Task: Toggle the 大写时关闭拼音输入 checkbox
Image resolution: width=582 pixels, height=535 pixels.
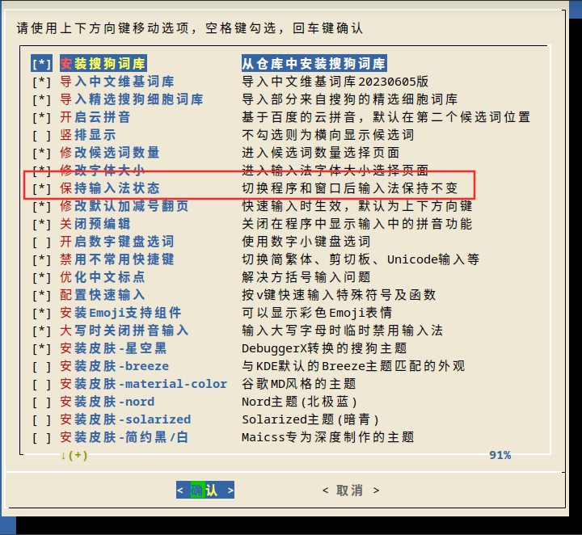Action: tap(41, 331)
